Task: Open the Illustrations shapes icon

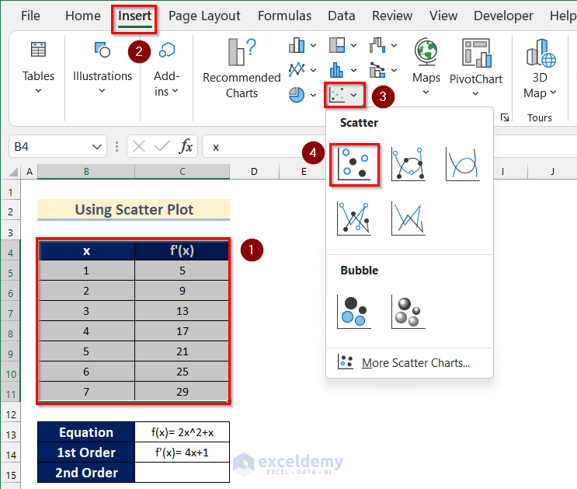Action: coord(103,50)
